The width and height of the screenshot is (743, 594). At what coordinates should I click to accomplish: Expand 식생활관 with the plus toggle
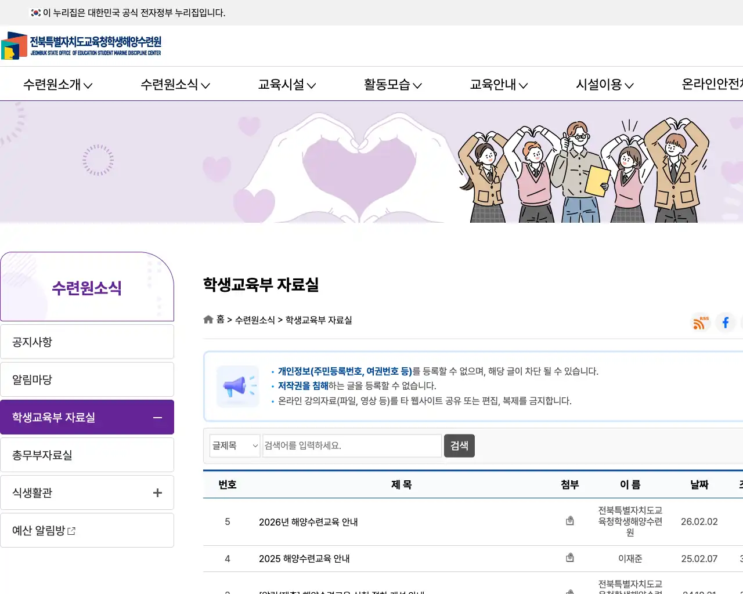click(x=157, y=492)
